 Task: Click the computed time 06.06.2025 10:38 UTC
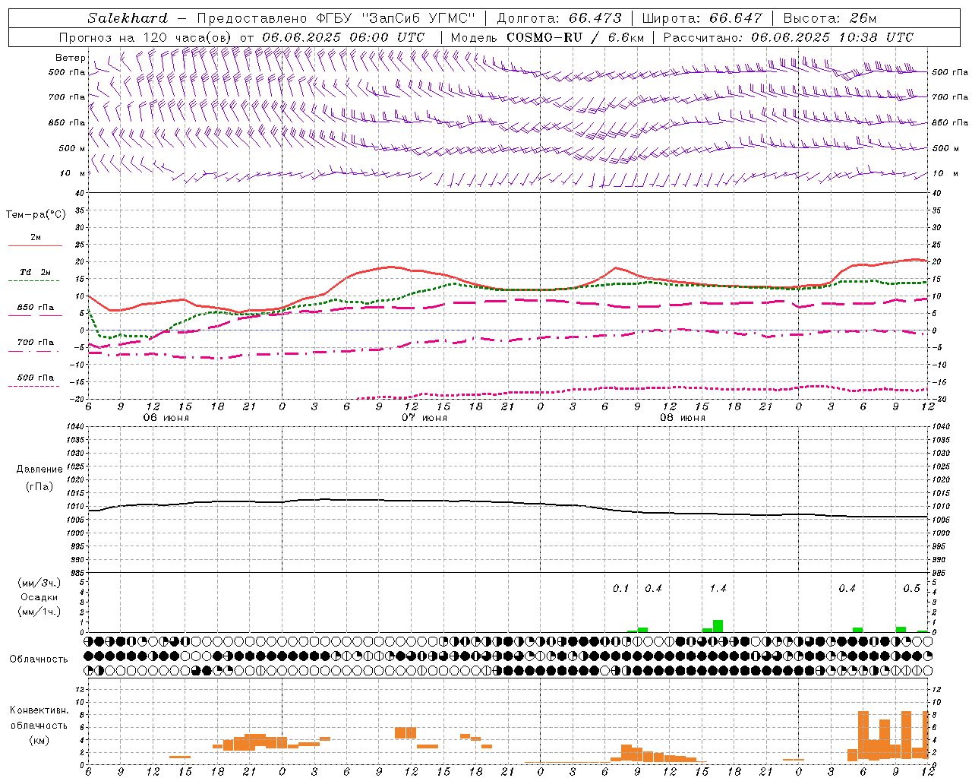point(832,37)
